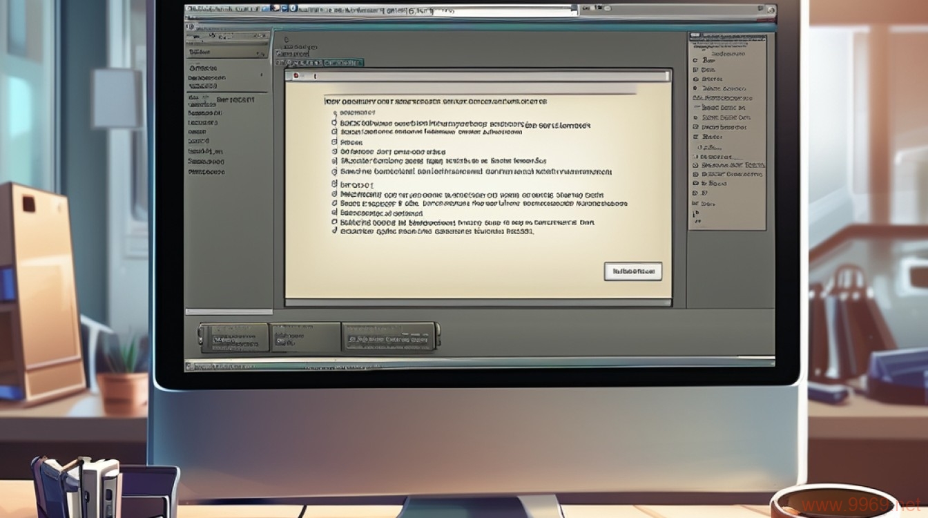
Task: Tick the bottommost checkbox in the dialog list
Action: click(x=335, y=232)
